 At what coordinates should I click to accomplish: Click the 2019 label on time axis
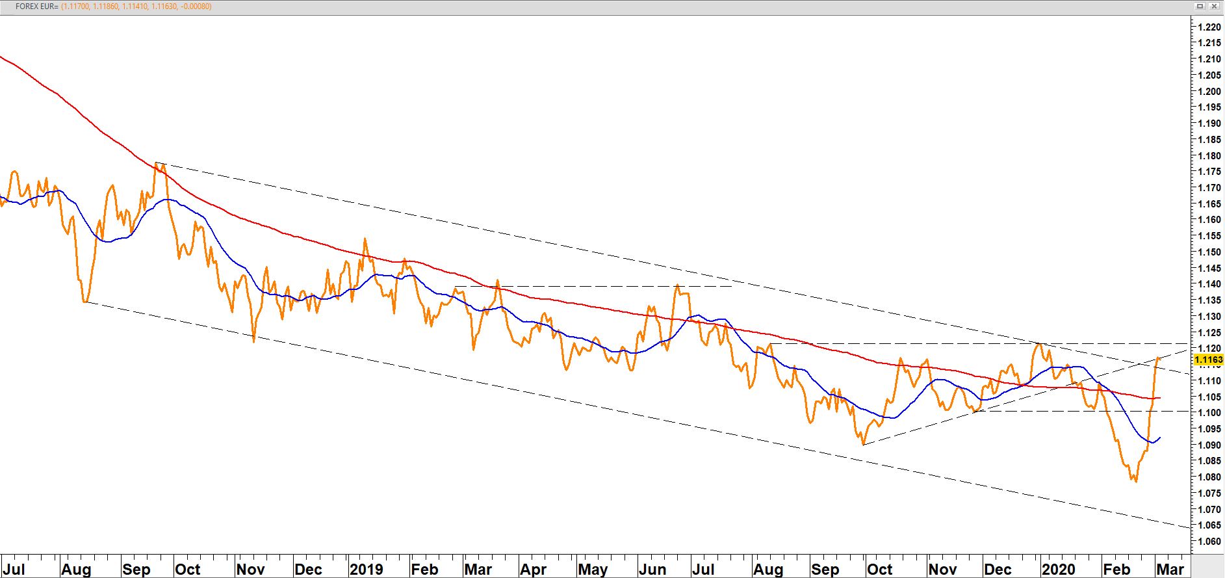[x=367, y=570]
